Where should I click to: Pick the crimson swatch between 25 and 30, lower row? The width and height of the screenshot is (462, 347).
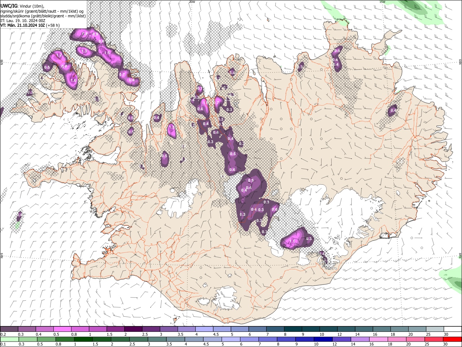[x=433, y=339]
